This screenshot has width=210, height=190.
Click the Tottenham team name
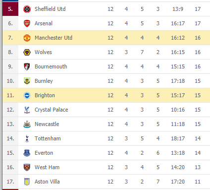48,138
